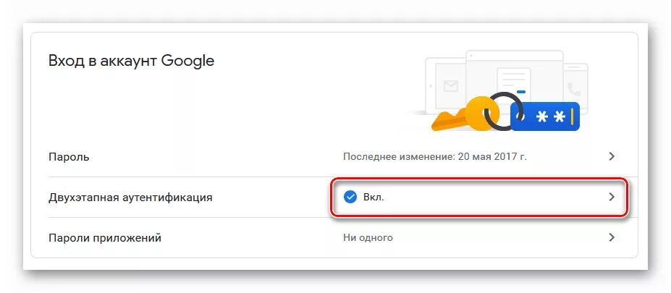Open the Пароли приложений chevron arrow
Viewport: 671px width, 293px height.
[612, 237]
